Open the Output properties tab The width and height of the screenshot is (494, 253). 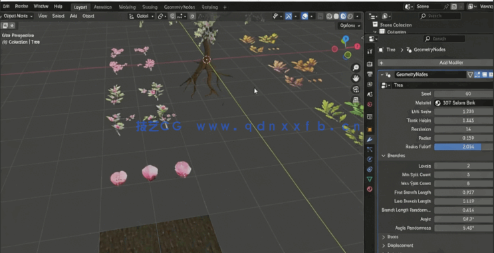[370, 74]
